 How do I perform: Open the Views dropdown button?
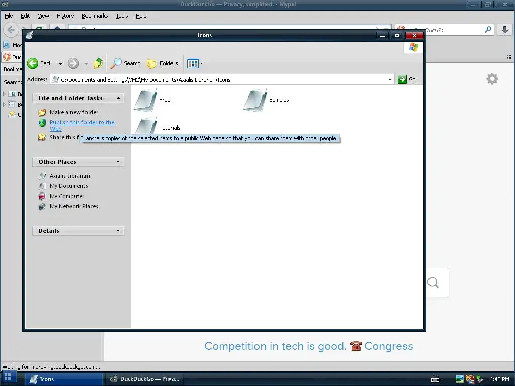tap(195, 63)
